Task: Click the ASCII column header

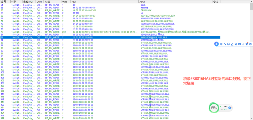Action: point(175,1)
